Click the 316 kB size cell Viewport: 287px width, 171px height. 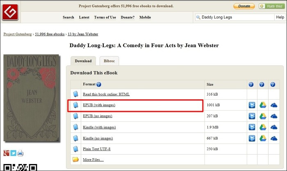pyautogui.click(x=225, y=94)
